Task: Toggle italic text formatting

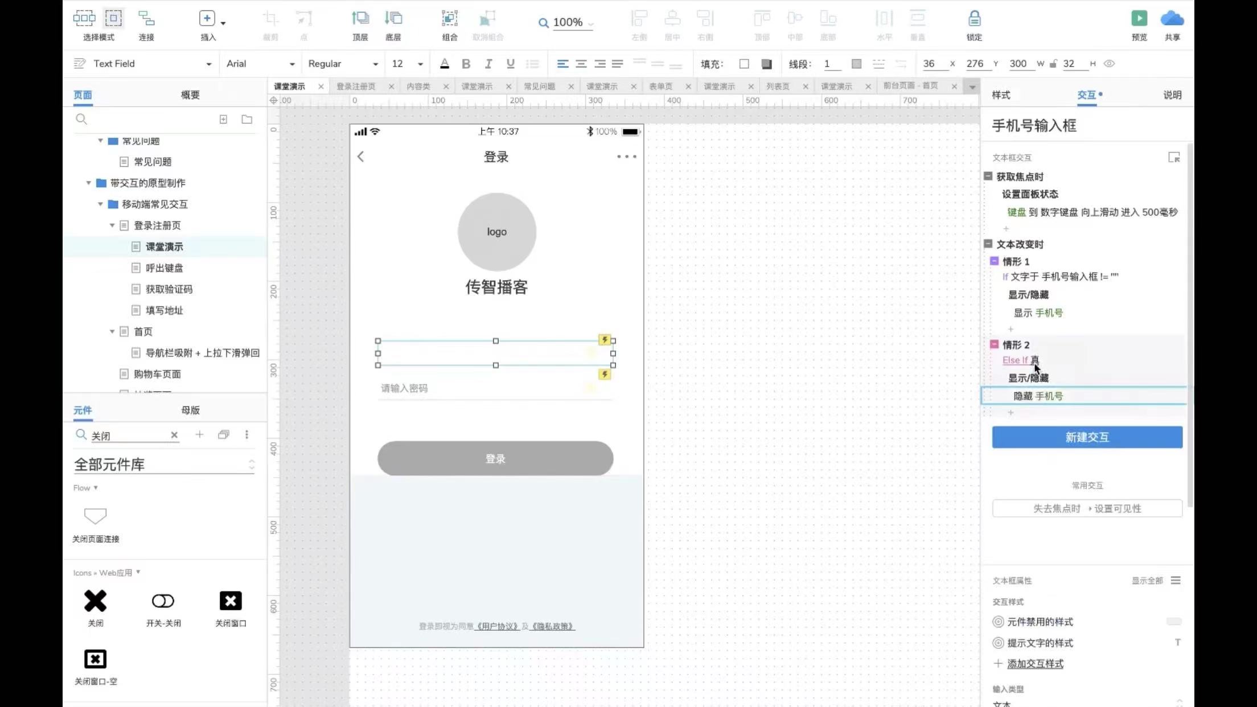Action: [488, 64]
